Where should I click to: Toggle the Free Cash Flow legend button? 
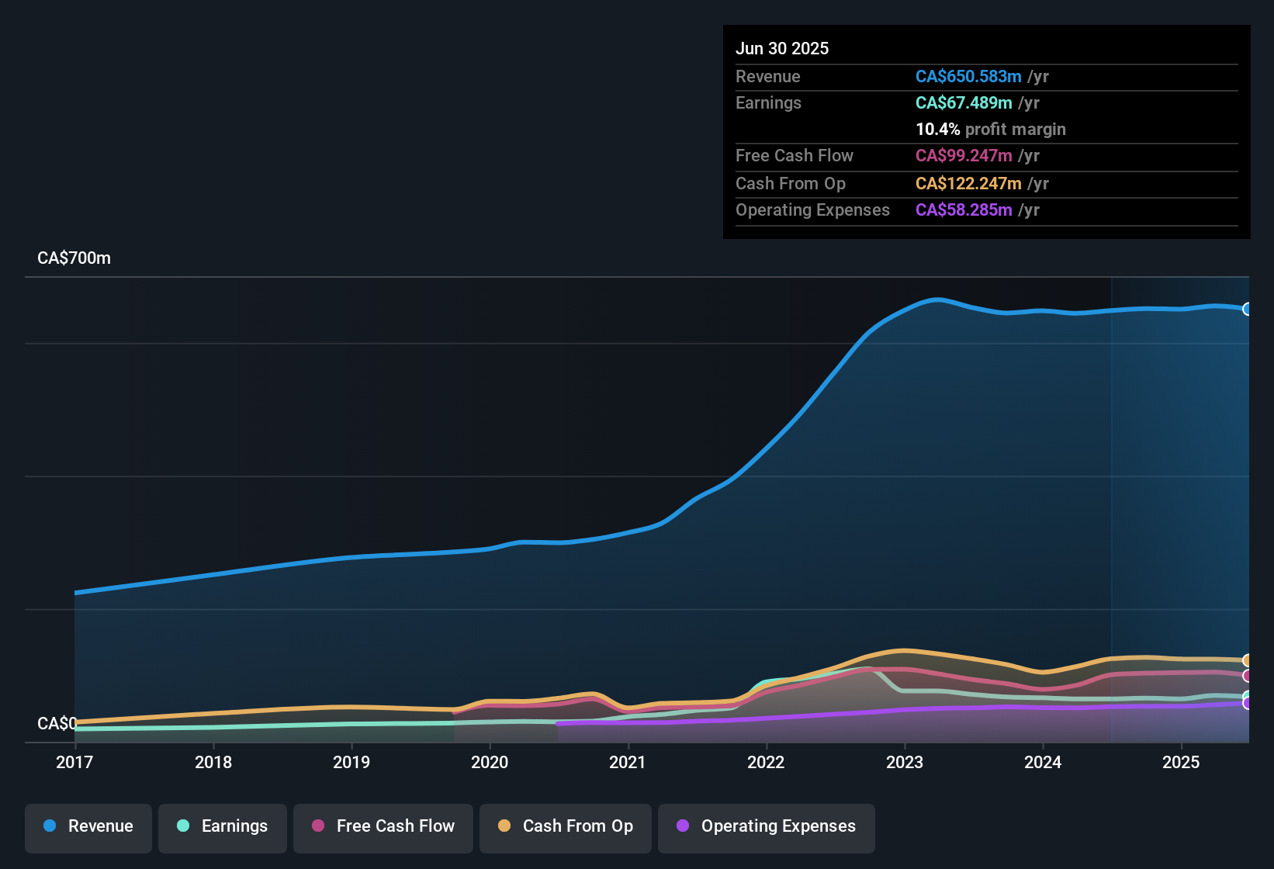coord(383,828)
